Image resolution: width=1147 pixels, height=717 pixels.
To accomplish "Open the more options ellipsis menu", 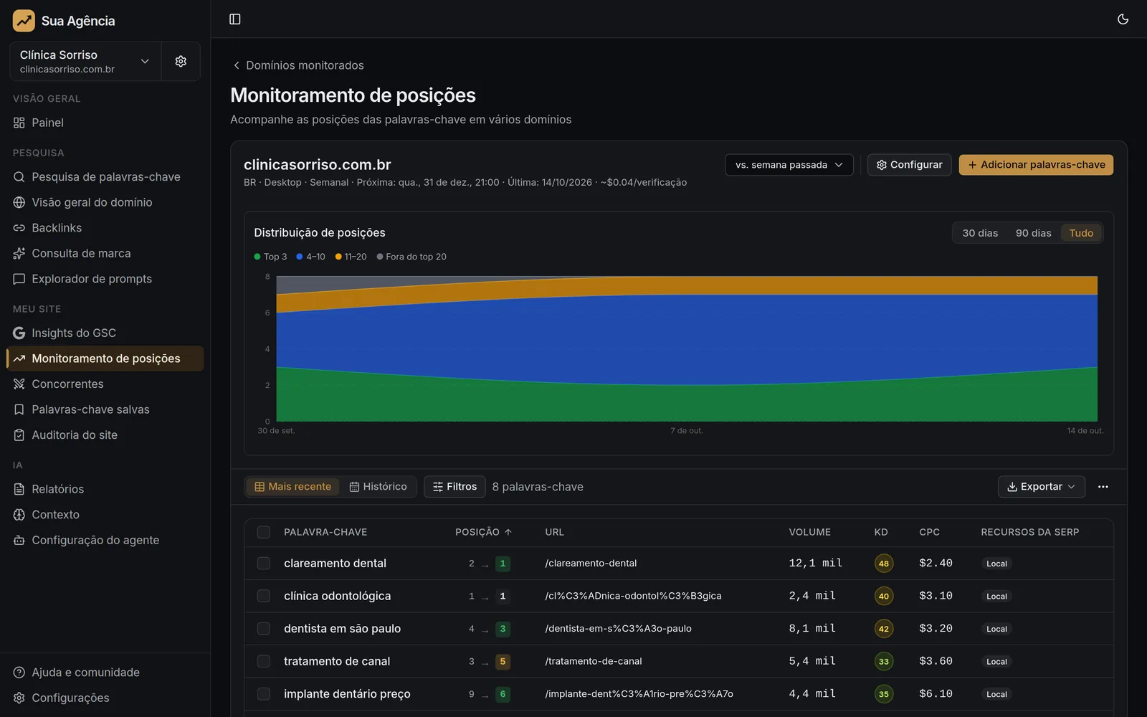I will (x=1103, y=487).
